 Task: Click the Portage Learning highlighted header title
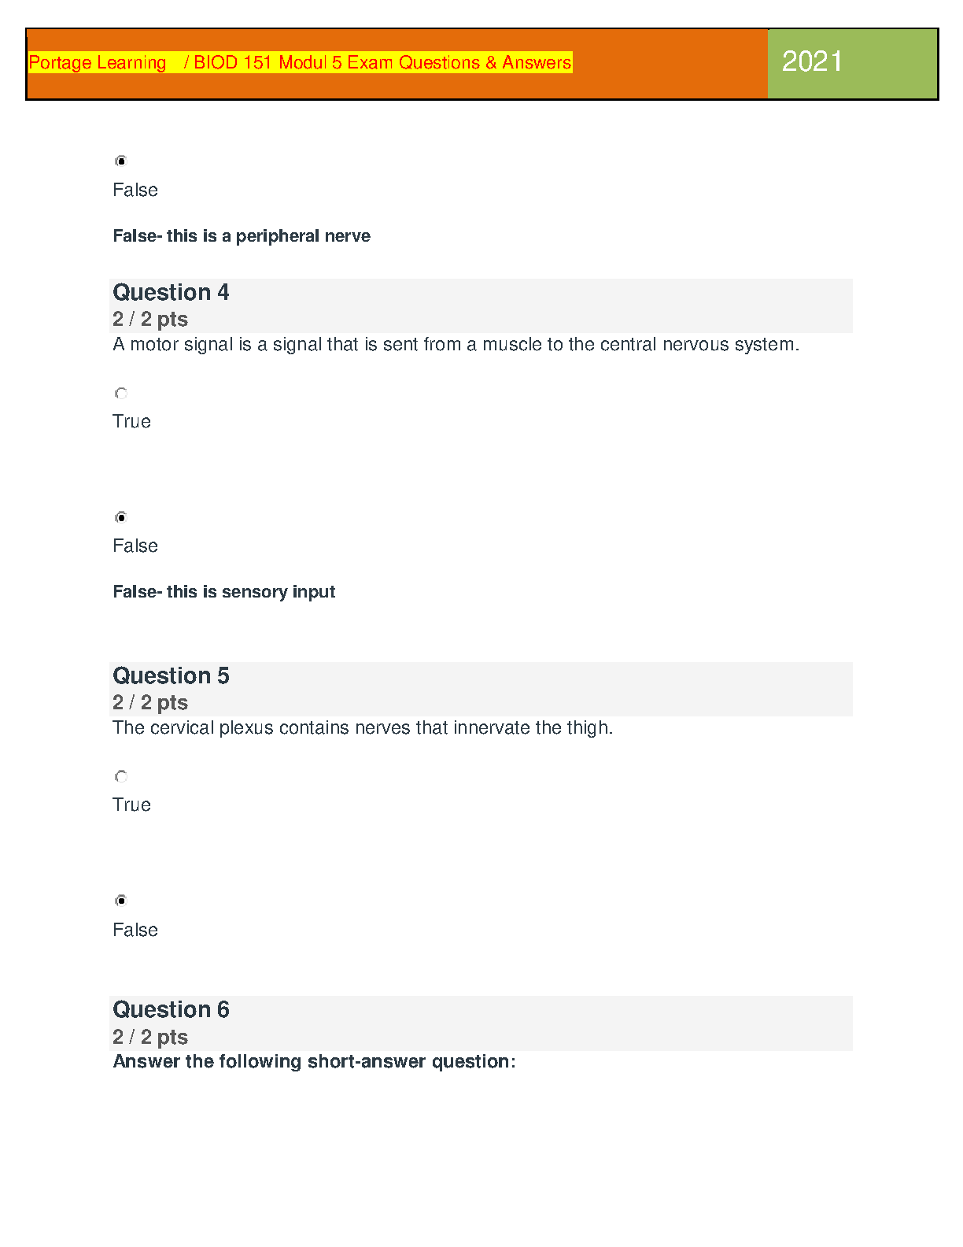(300, 63)
